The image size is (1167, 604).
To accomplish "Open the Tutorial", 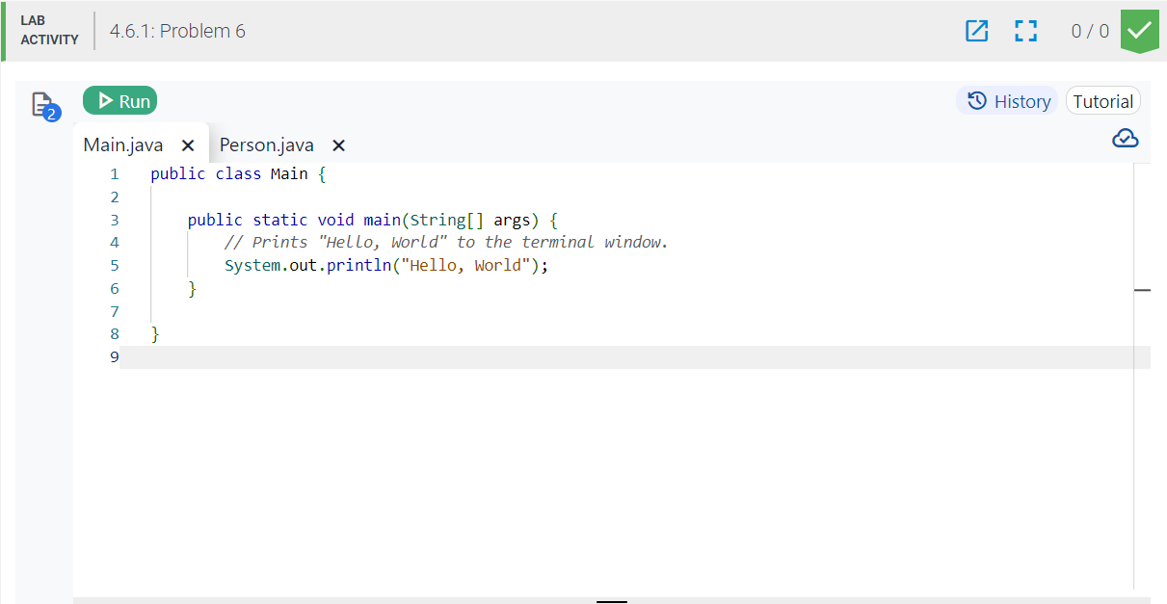I will [1102, 100].
